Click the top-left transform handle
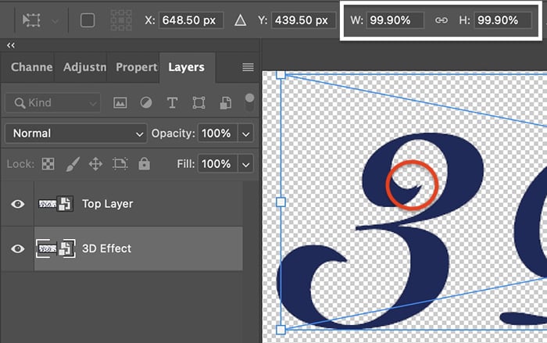Image resolution: width=547 pixels, height=343 pixels. pos(281,74)
